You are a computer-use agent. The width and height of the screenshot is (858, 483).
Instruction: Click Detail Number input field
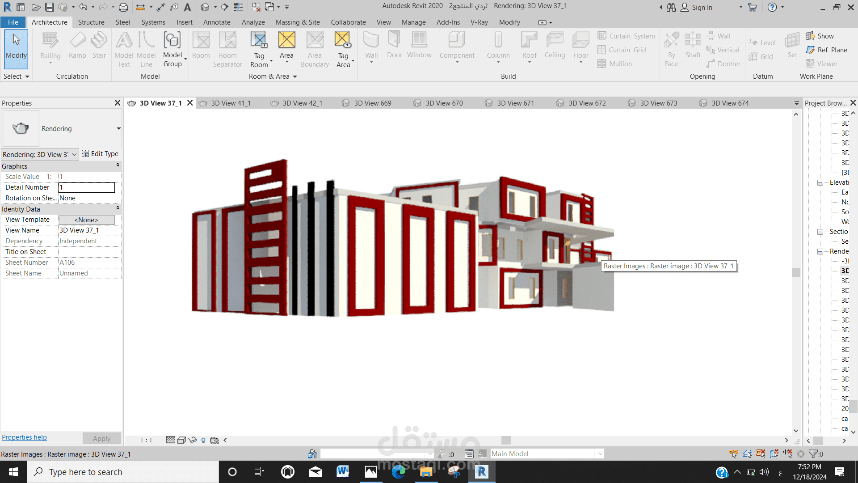pos(87,187)
